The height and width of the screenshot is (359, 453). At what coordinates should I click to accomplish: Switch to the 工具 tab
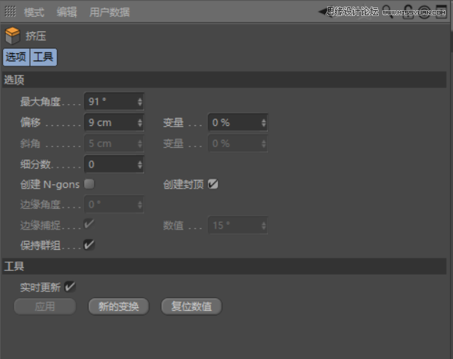pyautogui.click(x=44, y=58)
